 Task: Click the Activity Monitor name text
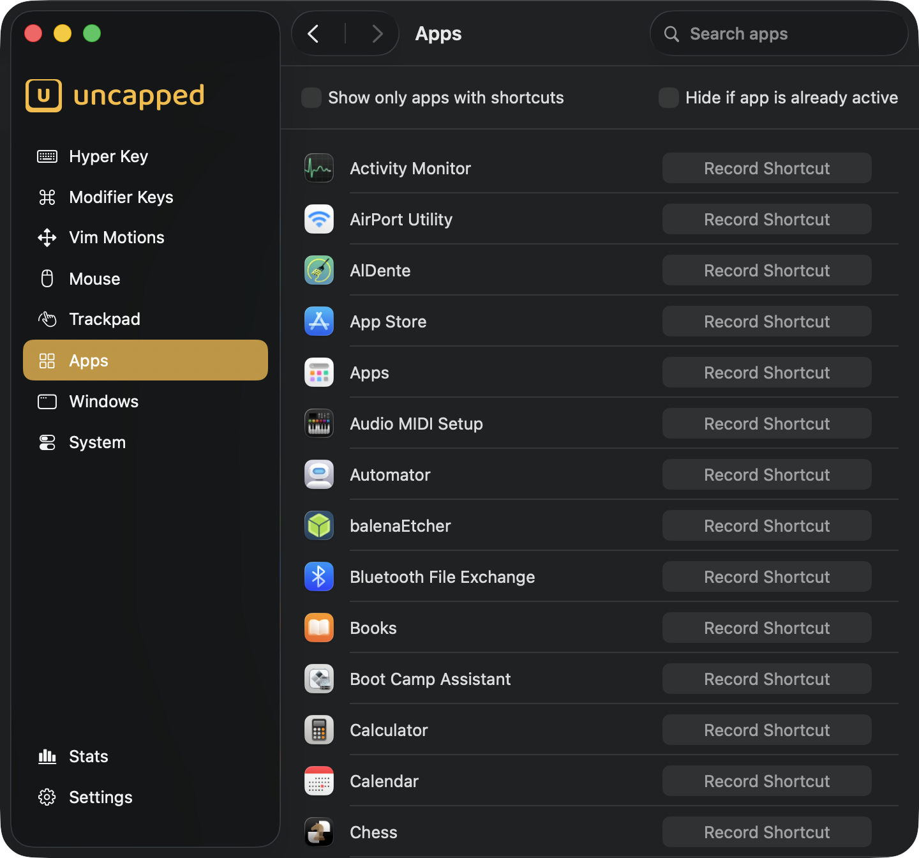click(x=410, y=169)
